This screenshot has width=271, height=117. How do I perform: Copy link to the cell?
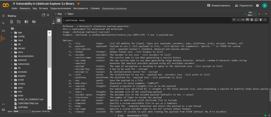[243, 20]
